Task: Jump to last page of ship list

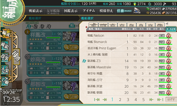Action: 160,99
